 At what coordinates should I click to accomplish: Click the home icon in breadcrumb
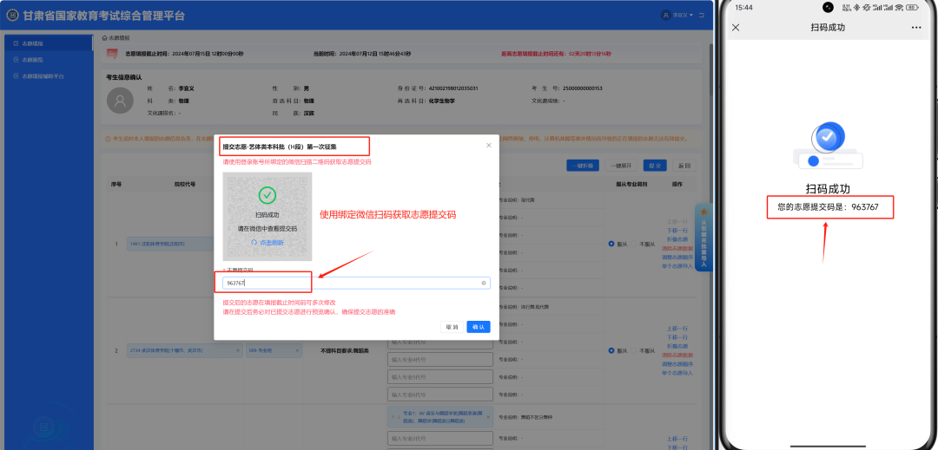pos(105,38)
